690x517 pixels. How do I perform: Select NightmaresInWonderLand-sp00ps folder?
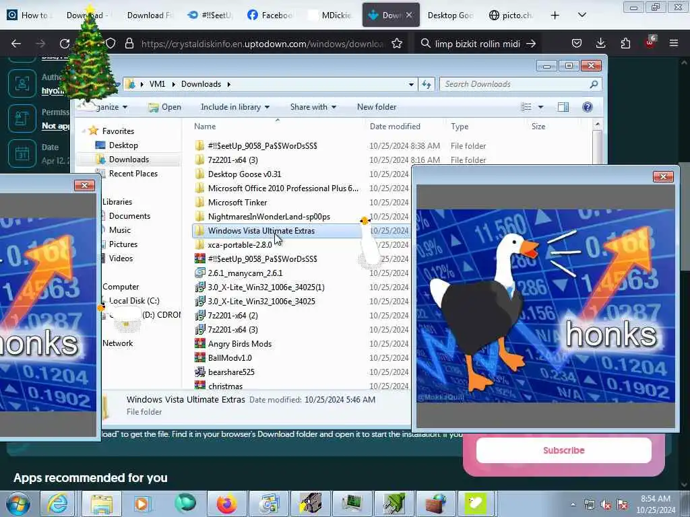point(269,216)
